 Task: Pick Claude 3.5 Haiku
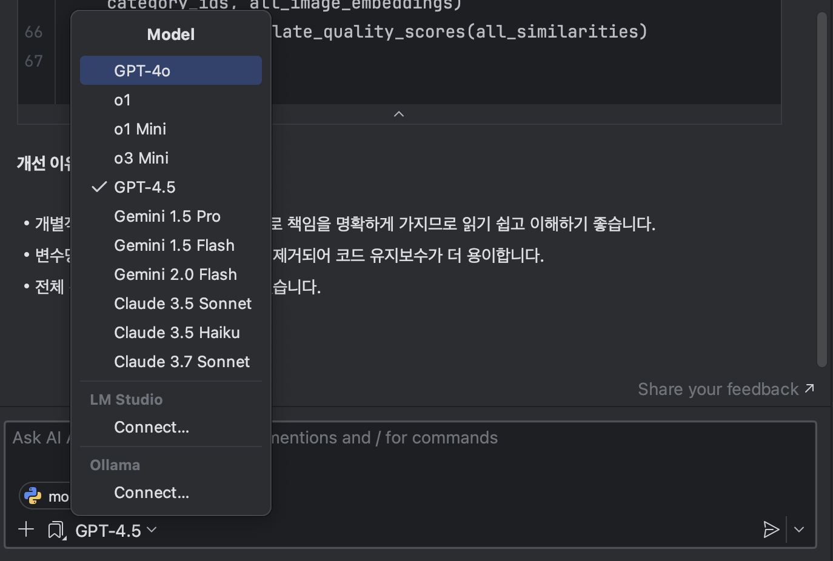[x=170, y=333]
